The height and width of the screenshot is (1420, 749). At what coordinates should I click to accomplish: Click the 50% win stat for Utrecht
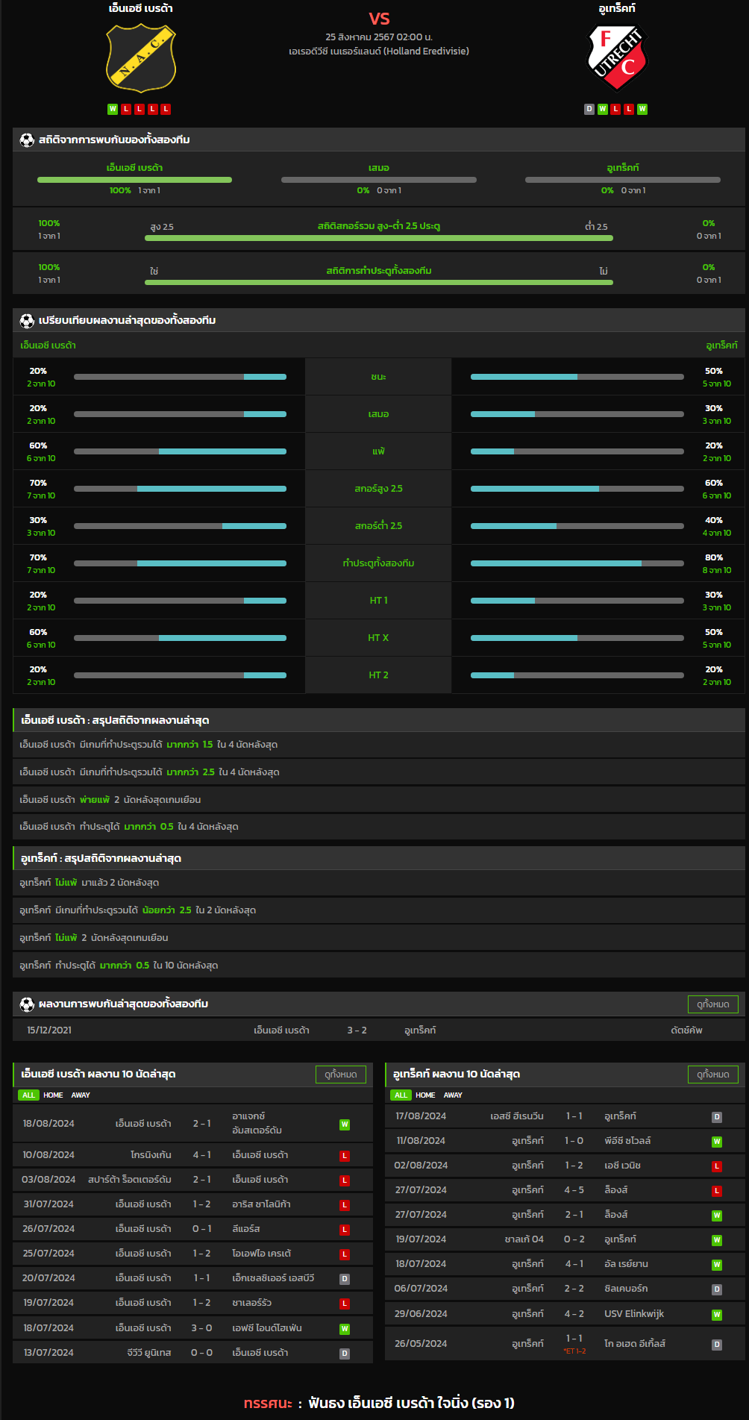click(x=714, y=371)
